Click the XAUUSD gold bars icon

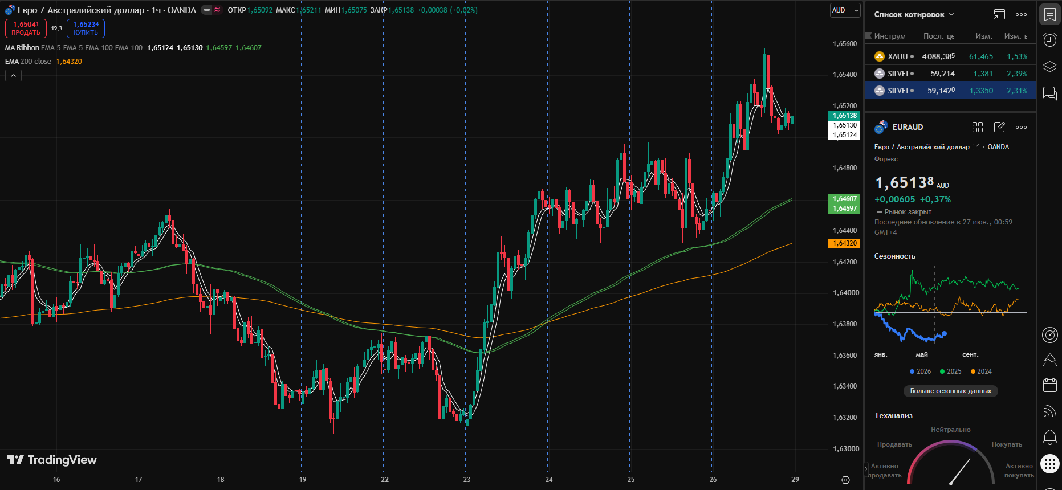pos(880,56)
